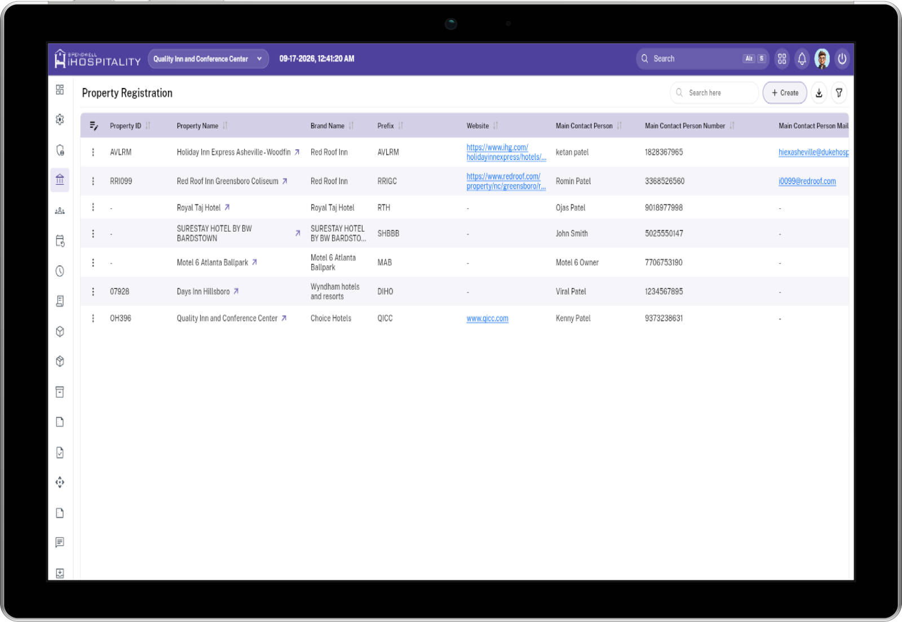The width and height of the screenshot is (902, 622).
Task: Click the Create button
Action: point(785,93)
